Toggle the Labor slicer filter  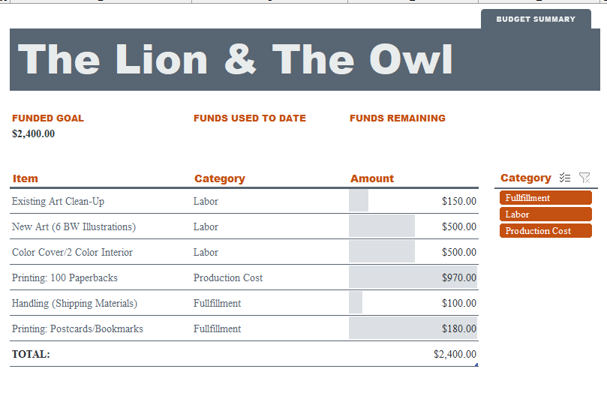[545, 214]
